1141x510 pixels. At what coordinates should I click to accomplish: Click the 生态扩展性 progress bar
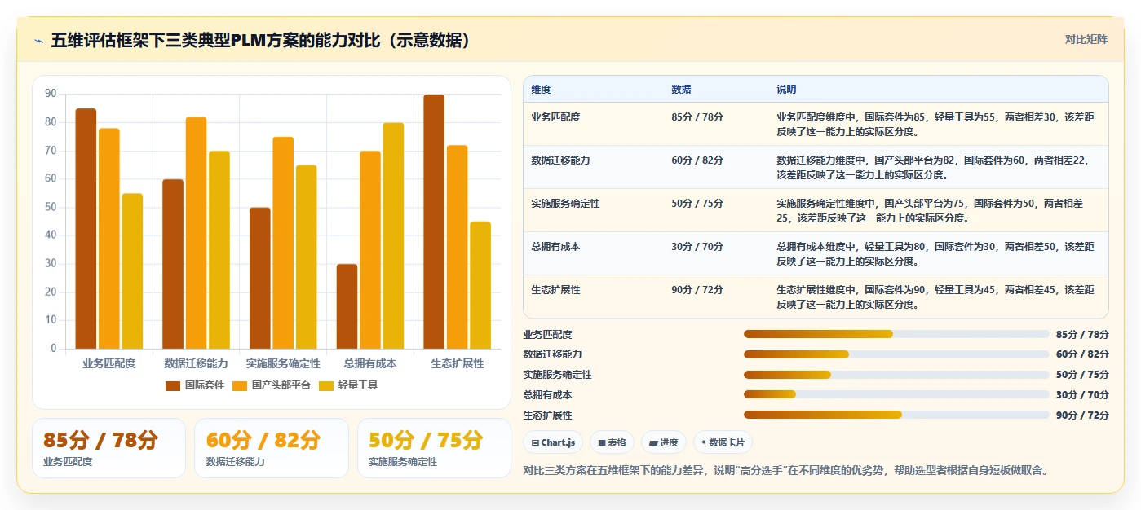pos(896,415)
